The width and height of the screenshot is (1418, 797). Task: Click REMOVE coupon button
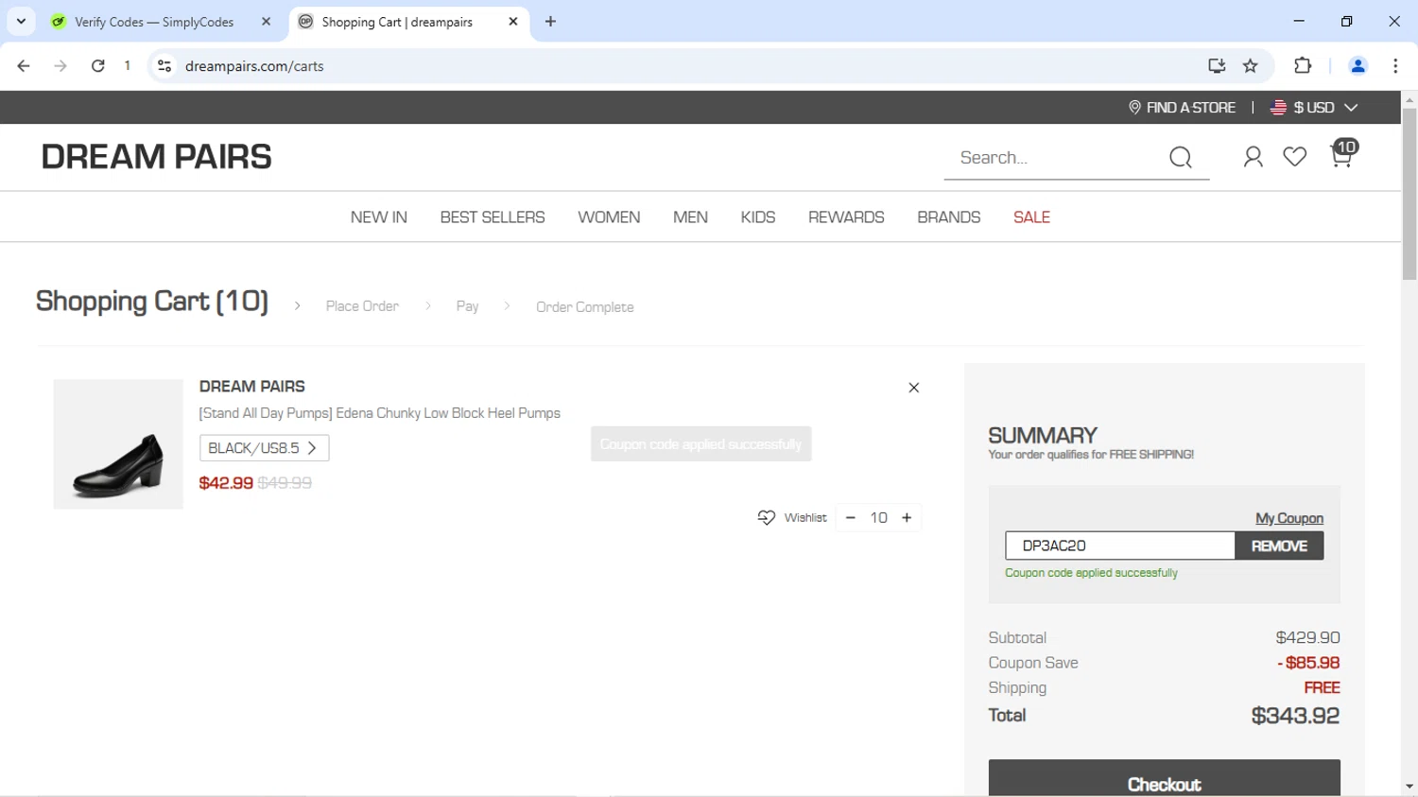[x=1279, y=546]
